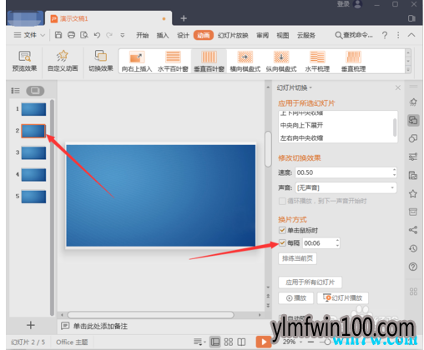Image resolution: width=424 pixels, height=350 pixels.
Task: Click transition list vertical scrollbar
Action: (395, 127)
